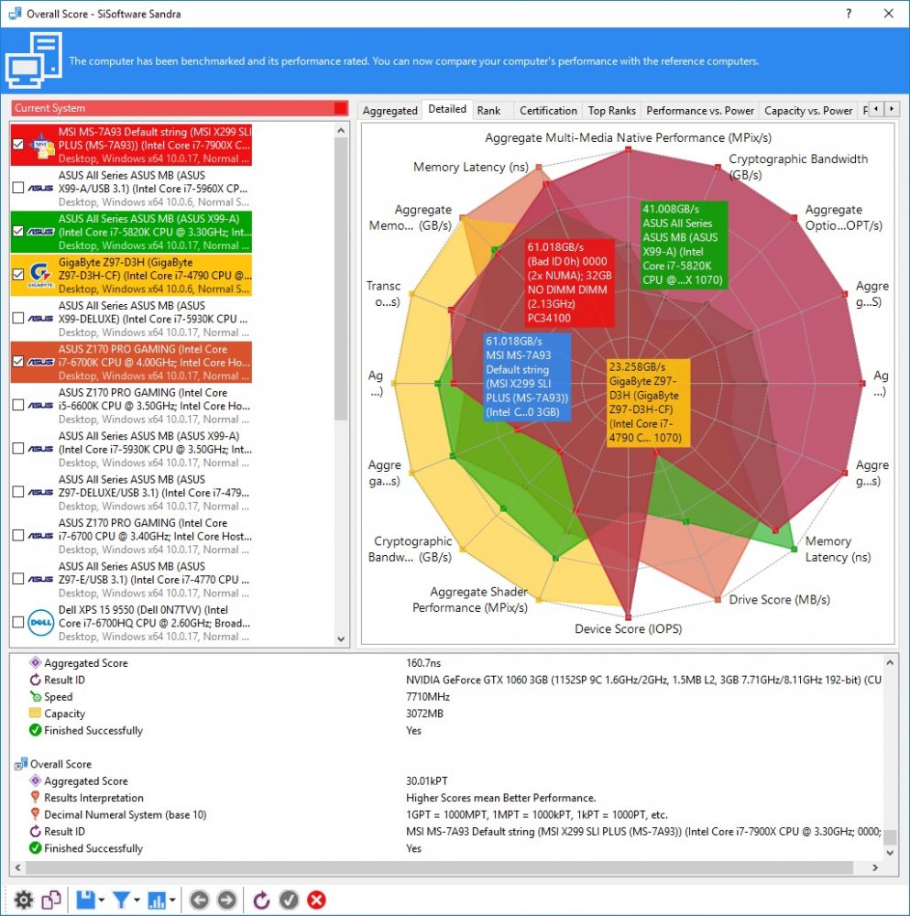910x916 pixels.
Task: Click the Speed icon in results list
Action: point(35,696)
